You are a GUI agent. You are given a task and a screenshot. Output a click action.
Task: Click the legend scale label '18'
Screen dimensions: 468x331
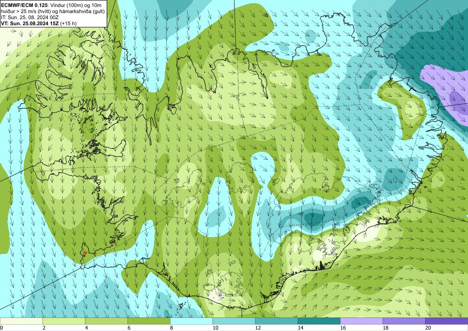pos(385,328)
